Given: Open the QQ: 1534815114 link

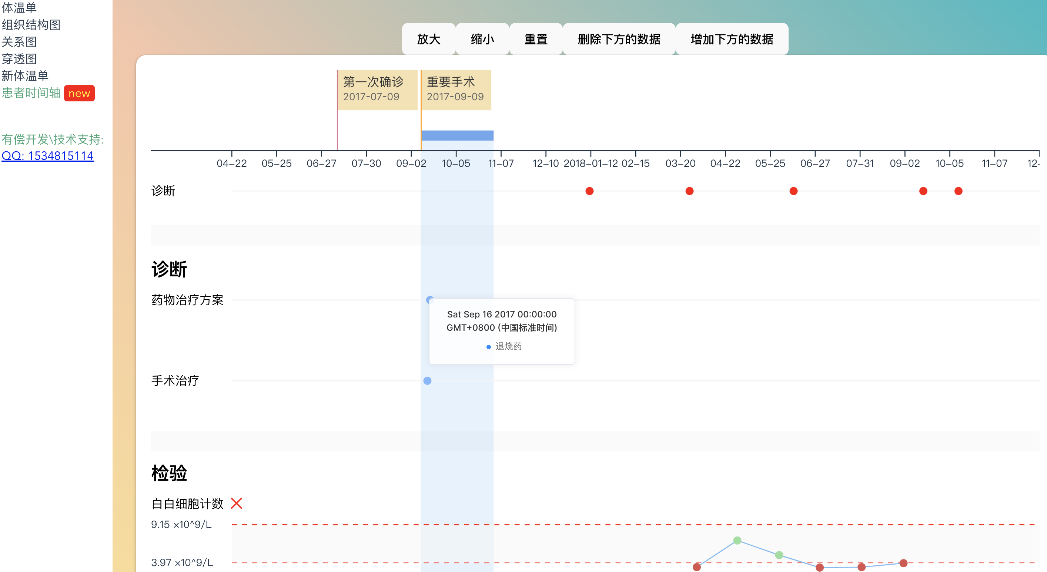Looking at the screenshot, I should [47, 156].
